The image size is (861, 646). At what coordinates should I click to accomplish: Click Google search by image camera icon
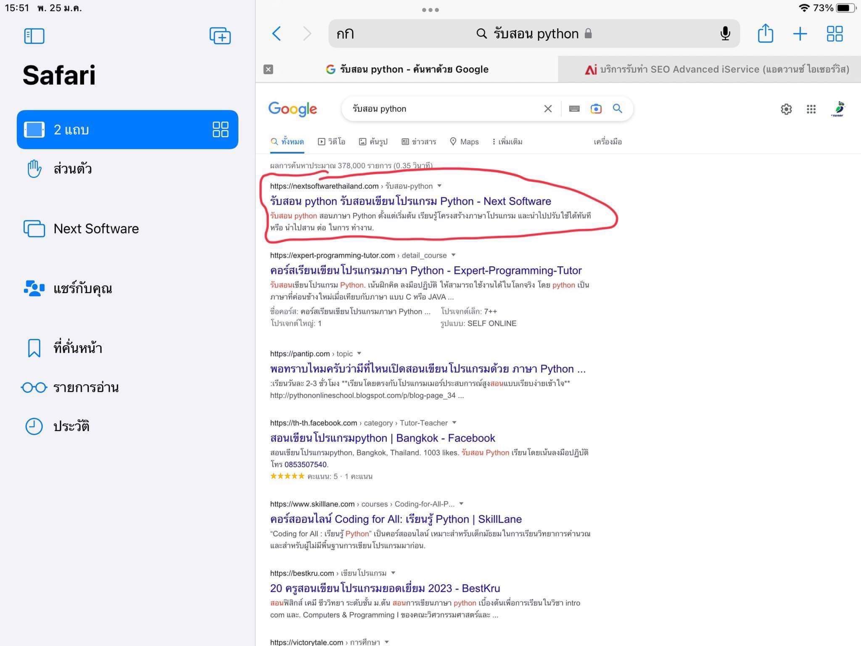[x=596, y=109]
